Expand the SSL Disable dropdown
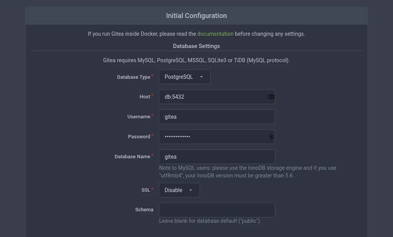Screen dimensions: 393x237 (x=180, y=190)
